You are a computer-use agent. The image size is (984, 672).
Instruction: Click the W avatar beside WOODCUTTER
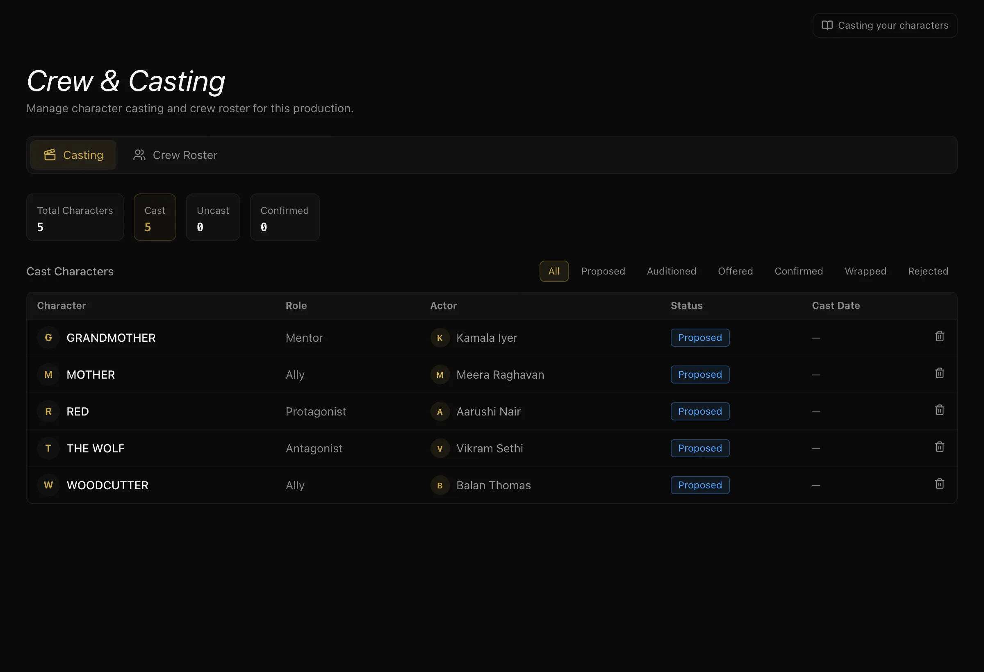coord(48,485)
